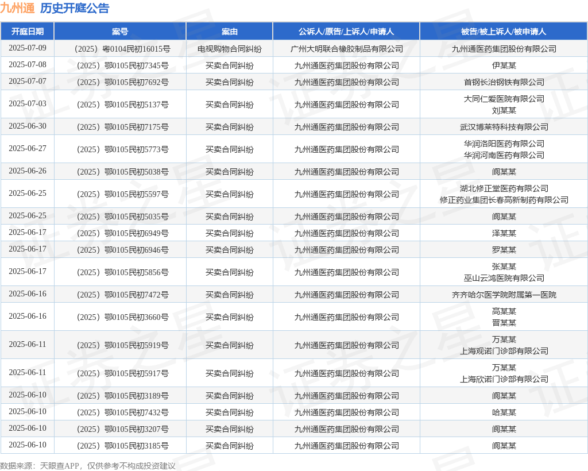Click plaintiff 九州通医药集团 in the 2025-06-16 鄂0105民初7472号 row
The width and height of the screenshot is (588, 471).
click(x=346, y=295)
